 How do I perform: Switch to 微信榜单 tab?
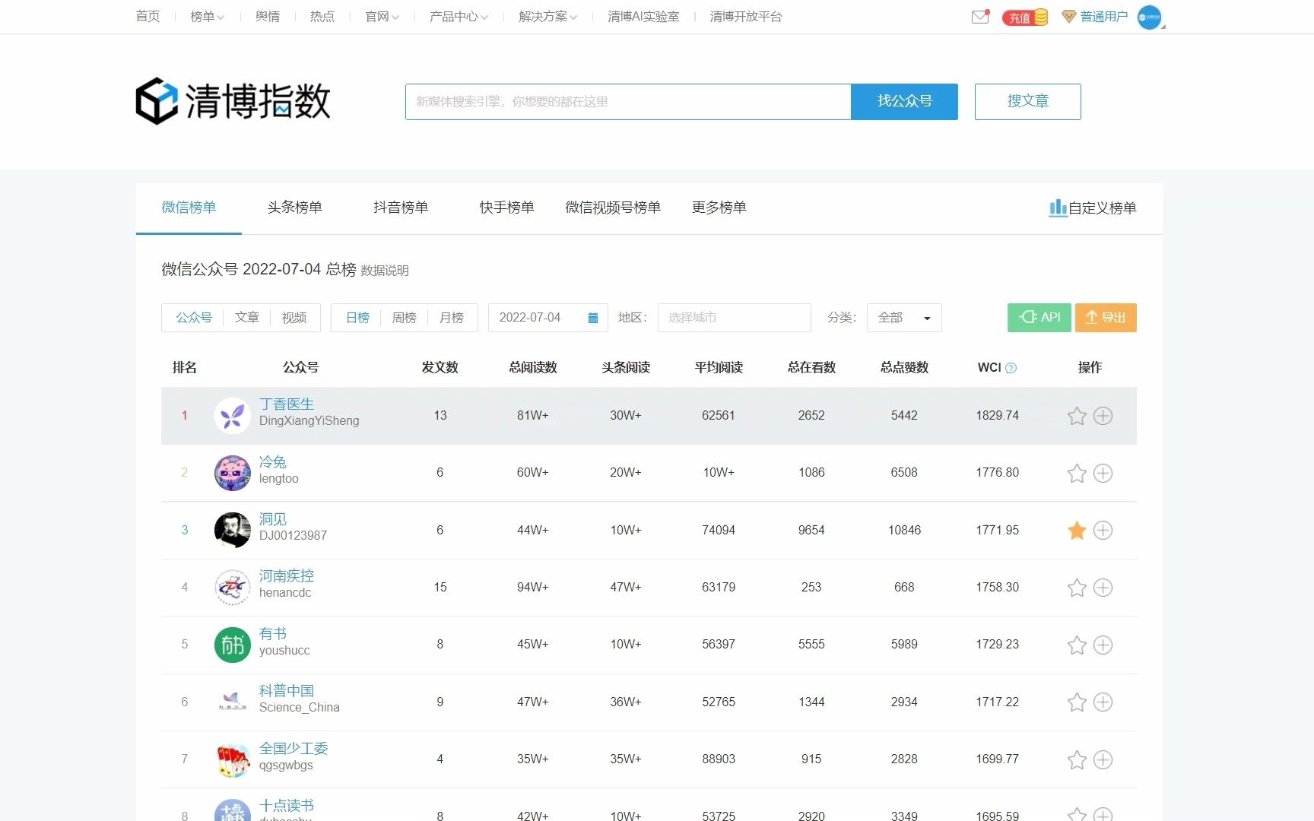[189, 208]
